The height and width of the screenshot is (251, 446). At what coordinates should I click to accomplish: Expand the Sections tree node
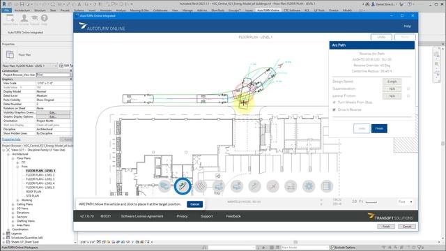pos(13,217)
